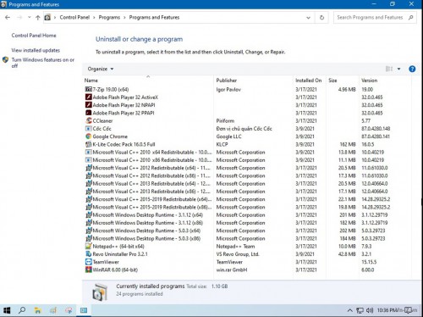
Task: Select the version 15.15.5 cell
Action: (369, 262)
